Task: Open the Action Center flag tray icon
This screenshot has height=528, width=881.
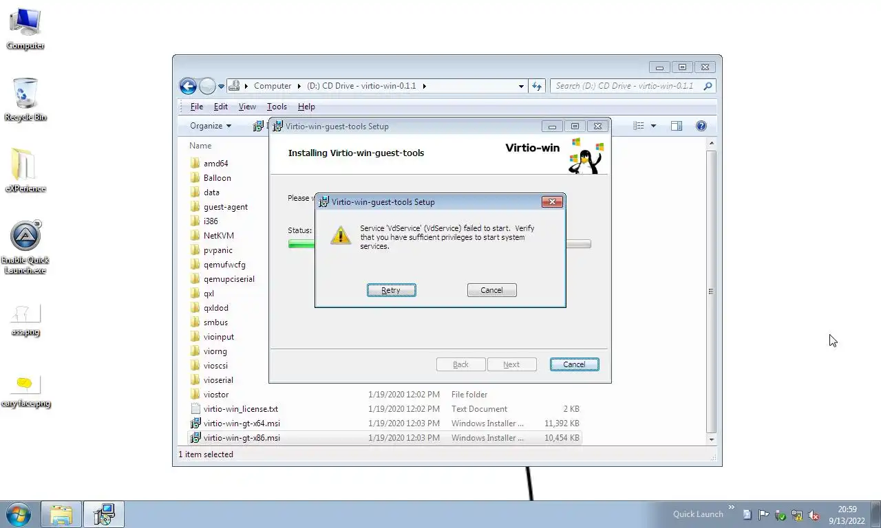Action: [x=764, y=514]
